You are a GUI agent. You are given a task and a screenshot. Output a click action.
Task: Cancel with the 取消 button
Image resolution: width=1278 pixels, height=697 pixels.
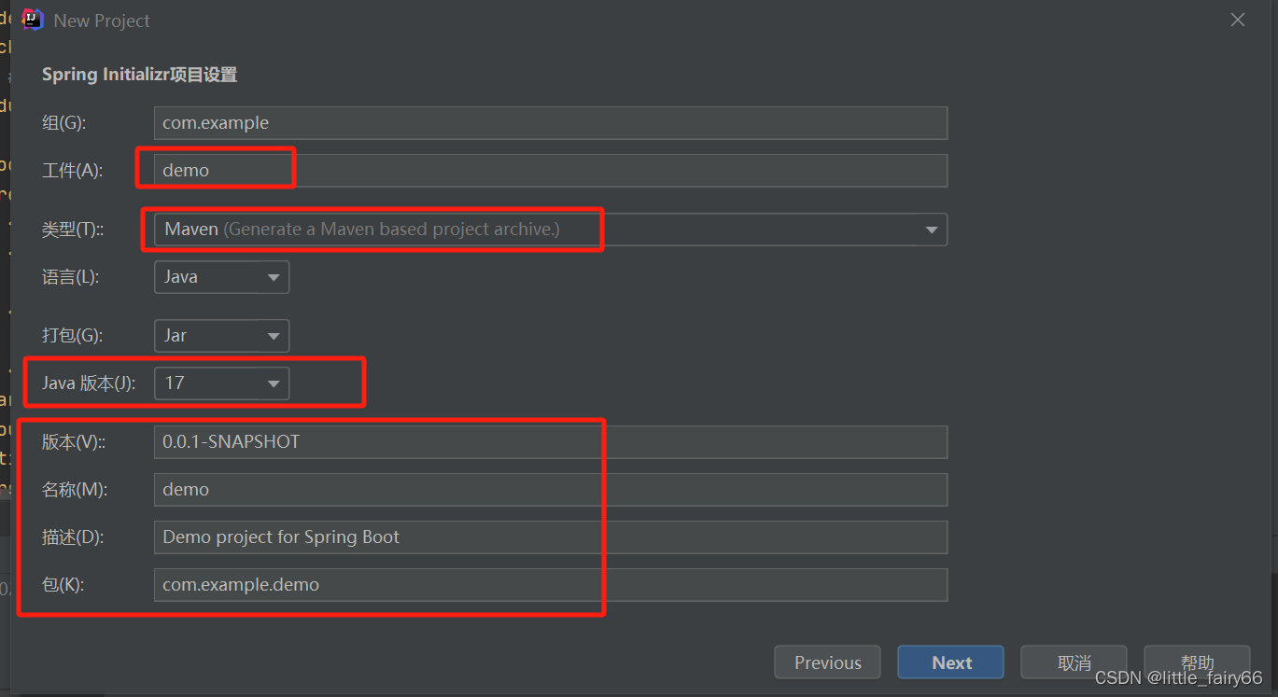(1074, 662)
